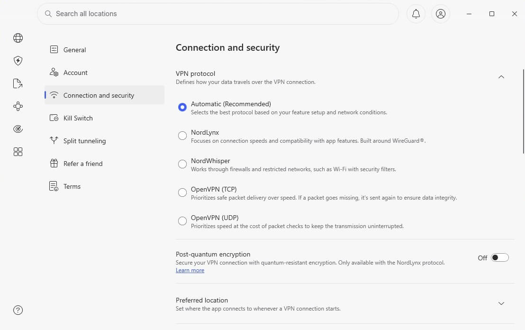
Task: Open the file sharing sidebar icon
Action: (18, 83)
